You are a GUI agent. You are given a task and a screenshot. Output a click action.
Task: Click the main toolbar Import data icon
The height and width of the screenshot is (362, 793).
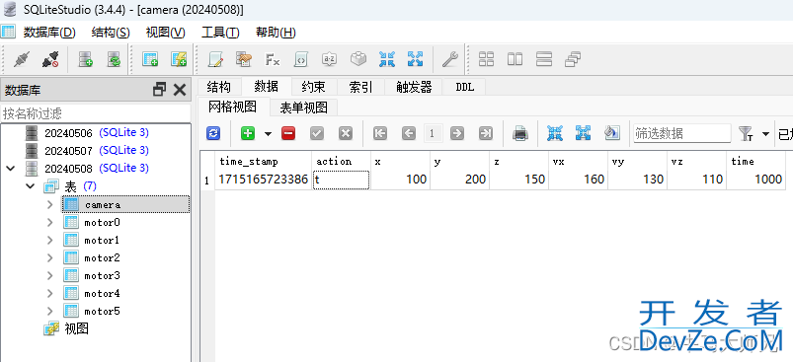pyautogui.click(x=387, y=59)
